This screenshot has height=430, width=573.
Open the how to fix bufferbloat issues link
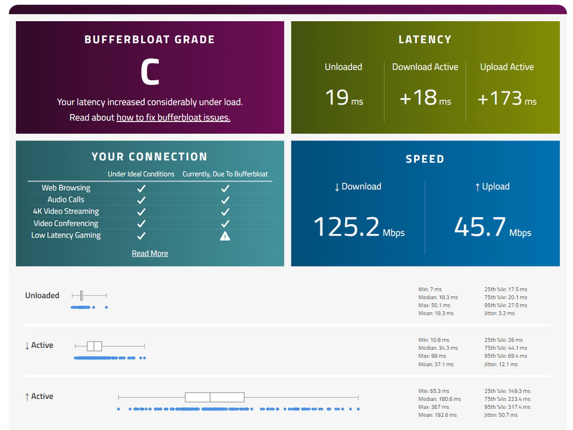click(173, 118)
